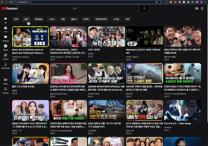Click the translate icon in the address bar
The image size is (208, 146).
click(x=157, y=2)
